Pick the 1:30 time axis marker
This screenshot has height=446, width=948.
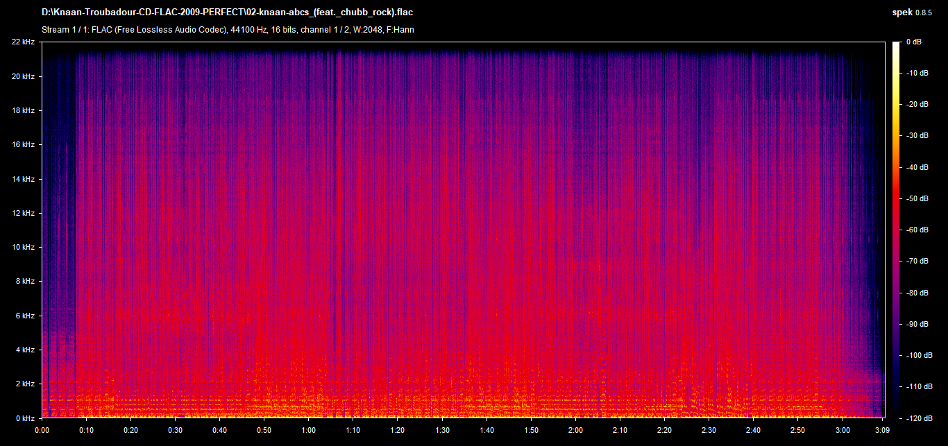(x=442, y=429)
